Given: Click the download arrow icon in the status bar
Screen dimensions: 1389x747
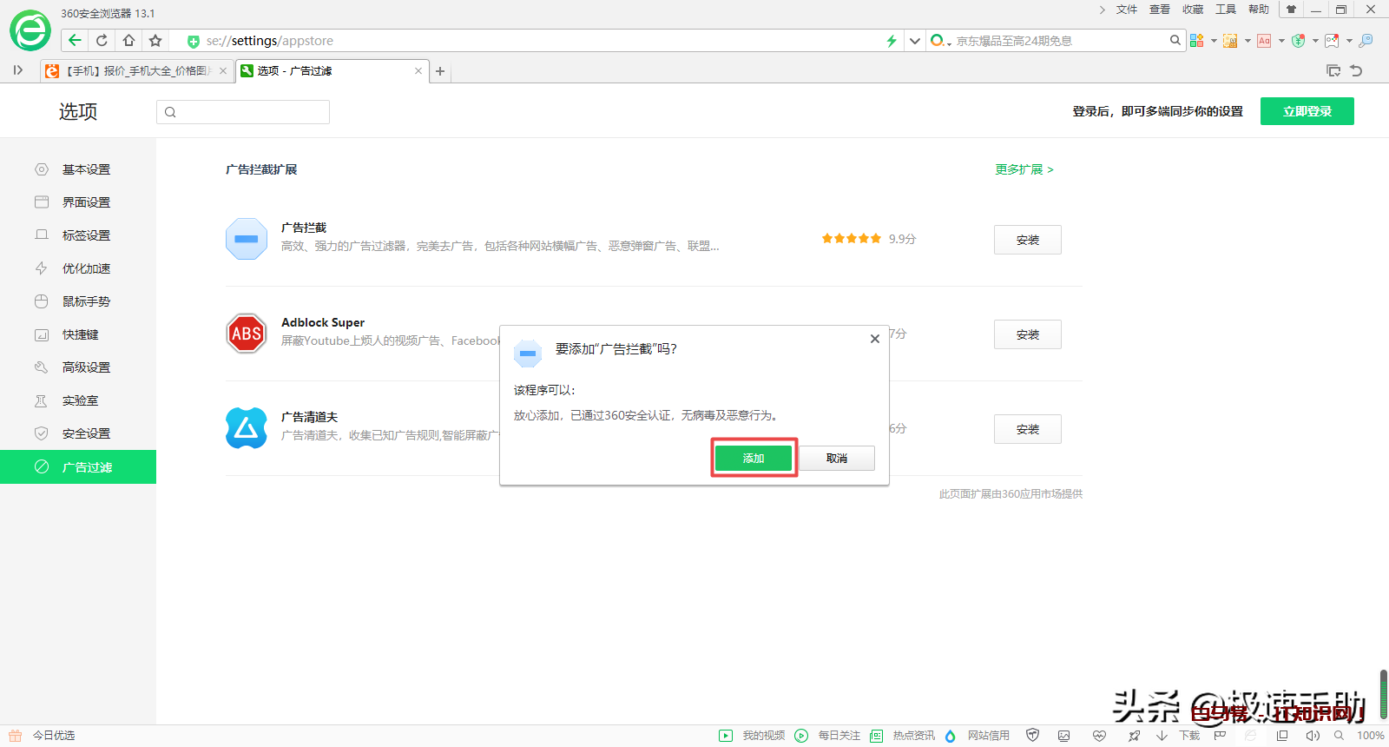Looking at the screenshot, I should [x=1162, y=736].
